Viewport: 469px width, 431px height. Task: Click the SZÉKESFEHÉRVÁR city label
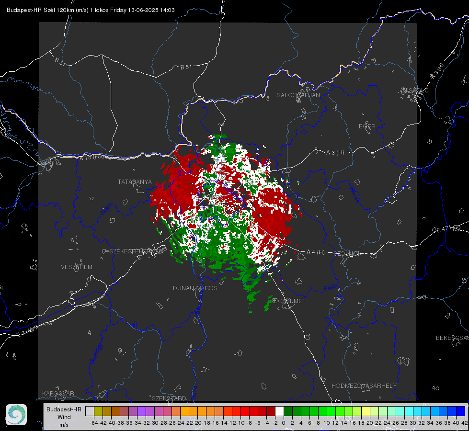point(137,251)
